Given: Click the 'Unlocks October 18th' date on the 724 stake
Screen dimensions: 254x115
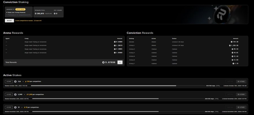Looking at the screenshot, I should 235,86.
